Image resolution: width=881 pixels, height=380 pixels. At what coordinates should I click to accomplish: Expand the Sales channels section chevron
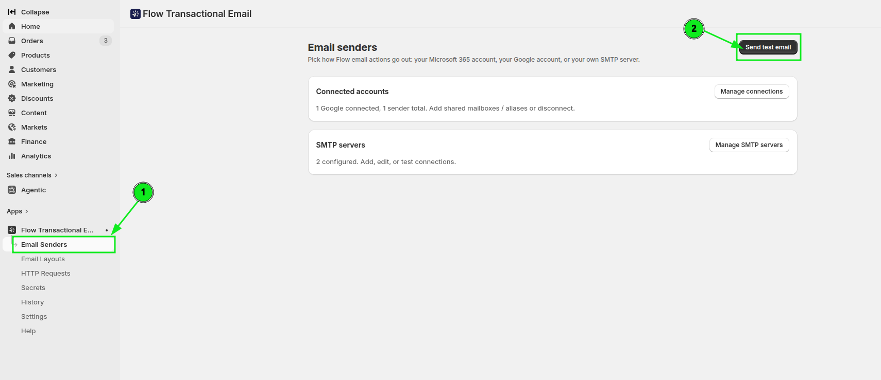click(x=56, y=175)
